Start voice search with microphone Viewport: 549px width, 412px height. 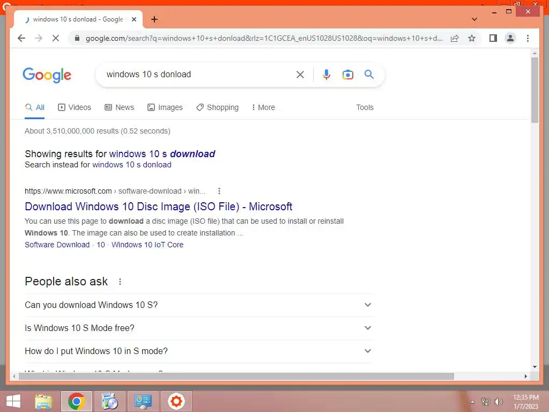(x=327, y=74)
